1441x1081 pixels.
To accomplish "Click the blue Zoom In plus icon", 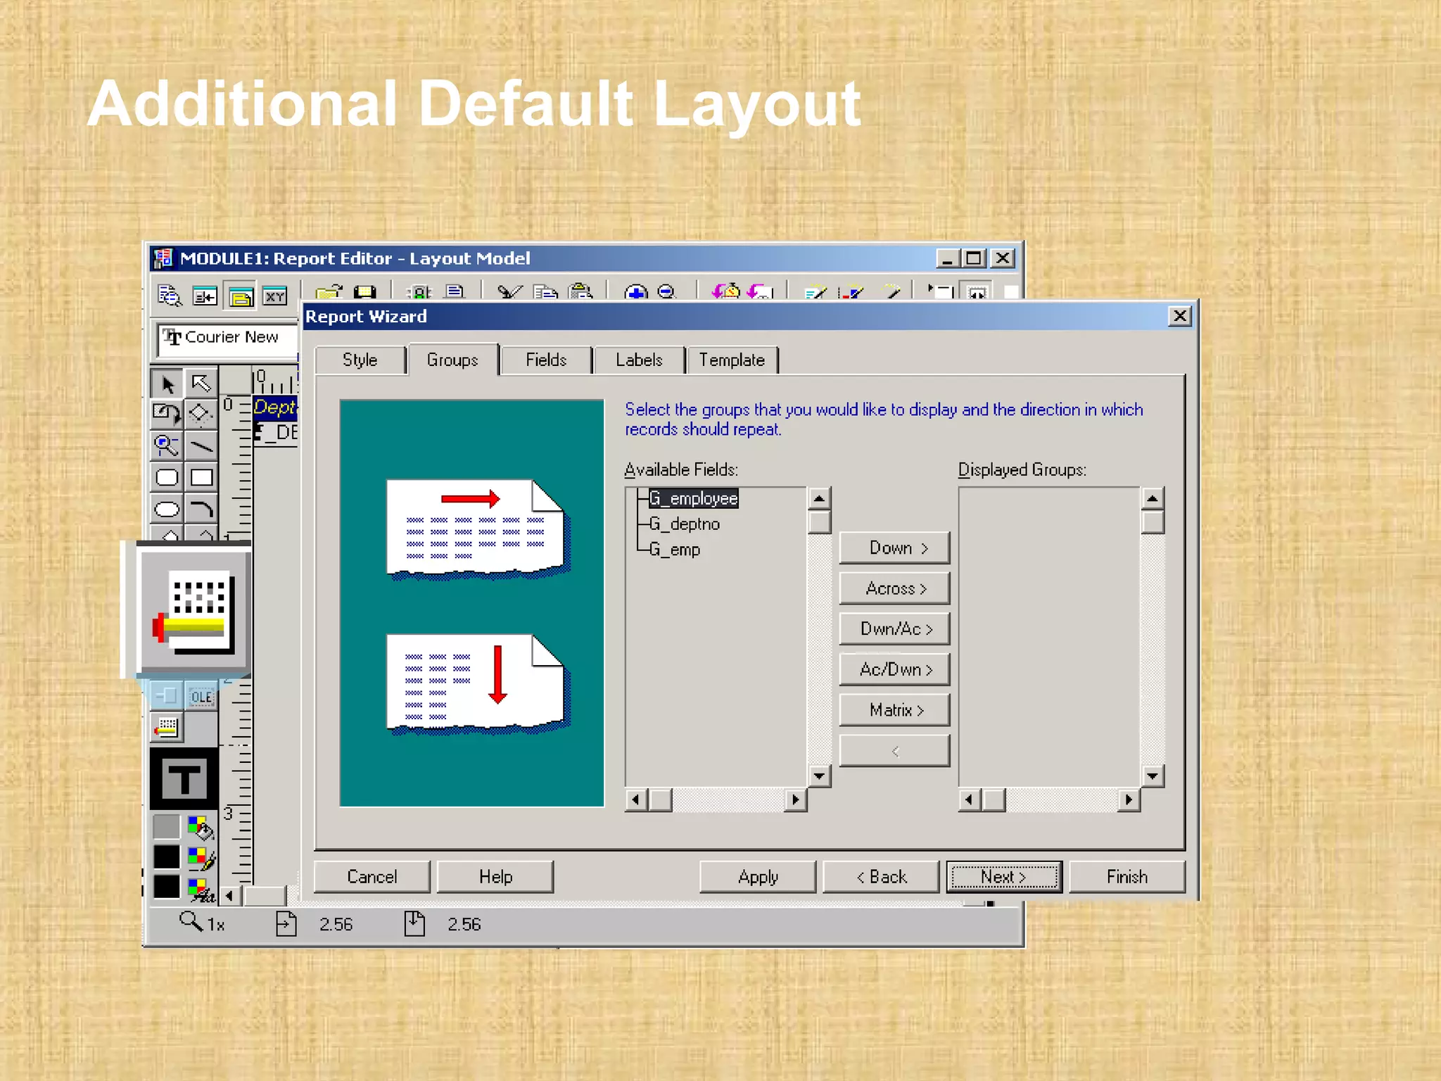I will tap(636, 291).
